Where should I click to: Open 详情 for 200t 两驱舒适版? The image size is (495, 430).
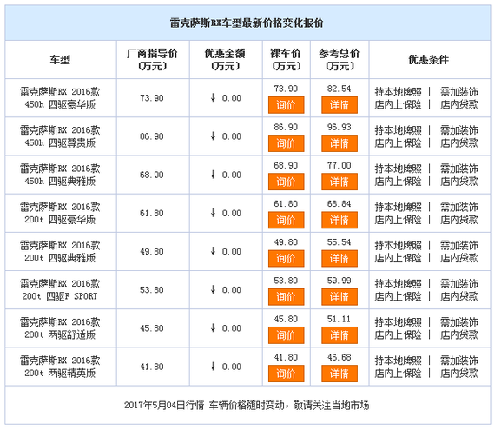340,335
